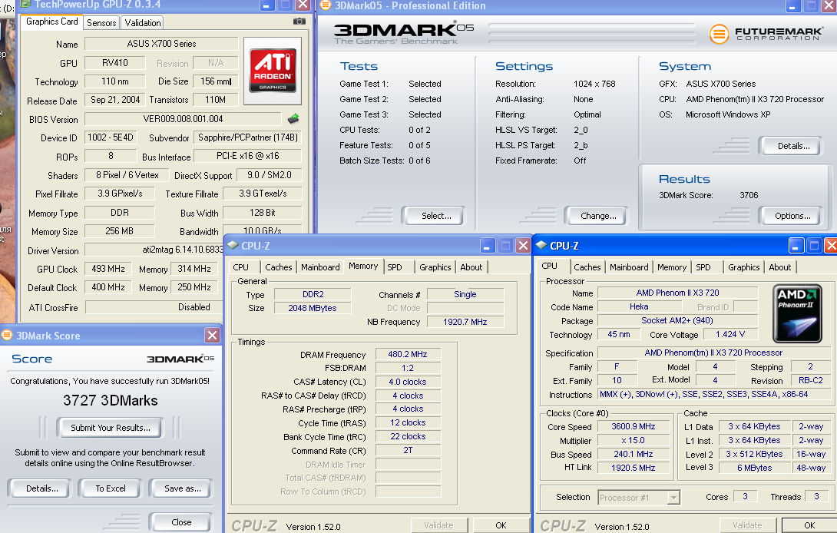Click OK in the CPU-Z CPU window
The height and width of the screenshot is (533, 837).
(809, 525)
